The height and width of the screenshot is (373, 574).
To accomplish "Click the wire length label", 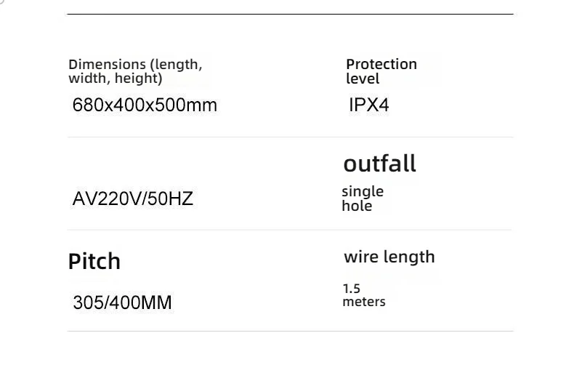I will tap(389, 257).
